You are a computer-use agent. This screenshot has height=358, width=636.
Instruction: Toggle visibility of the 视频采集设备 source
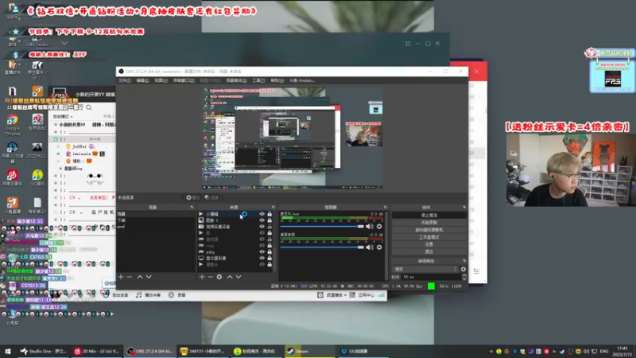point(262,227)
